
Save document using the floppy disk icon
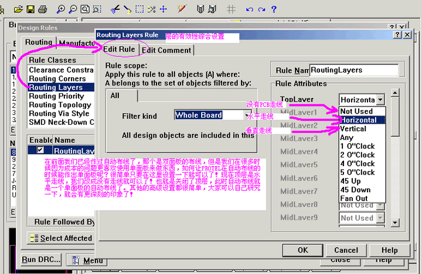pos(30,9)
